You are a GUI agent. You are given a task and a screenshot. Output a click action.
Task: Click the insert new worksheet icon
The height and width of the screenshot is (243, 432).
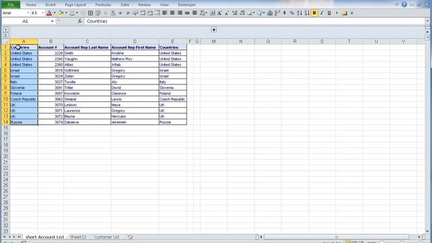pyautogui.click(x=130, y=237)
